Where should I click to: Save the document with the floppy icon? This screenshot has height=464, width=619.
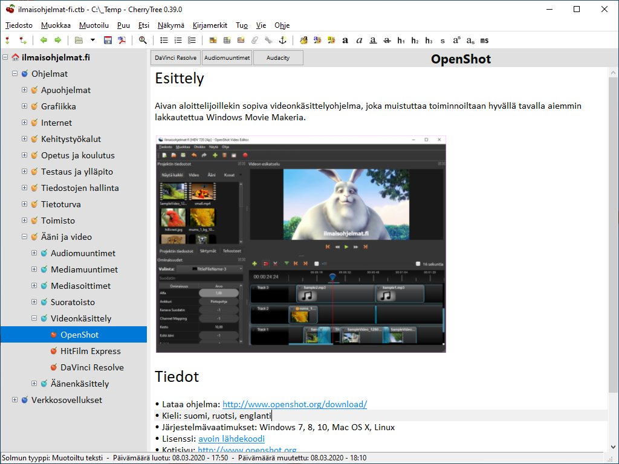(108, 40)
